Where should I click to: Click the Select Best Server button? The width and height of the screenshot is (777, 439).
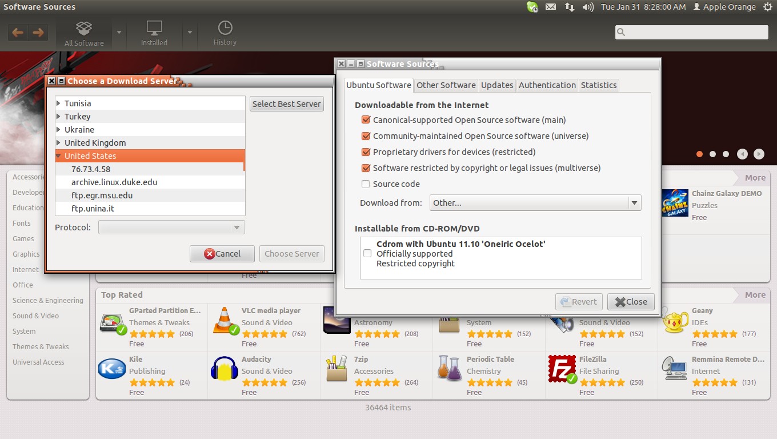point(287,104)
